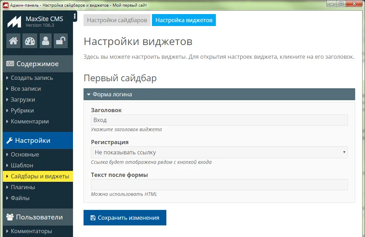Screen dimensions: 365x237
Task: Click the home icon to view the site
Action: point(13,41)
